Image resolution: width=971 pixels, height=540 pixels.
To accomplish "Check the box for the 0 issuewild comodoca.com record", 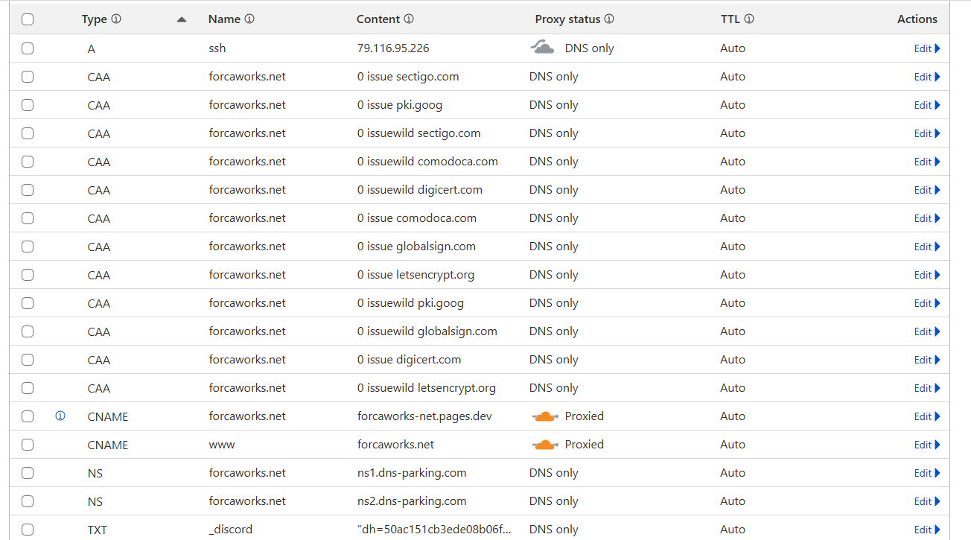I will point(28,162).
